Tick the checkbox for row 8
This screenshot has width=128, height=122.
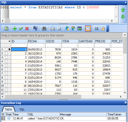click(6, 77)
